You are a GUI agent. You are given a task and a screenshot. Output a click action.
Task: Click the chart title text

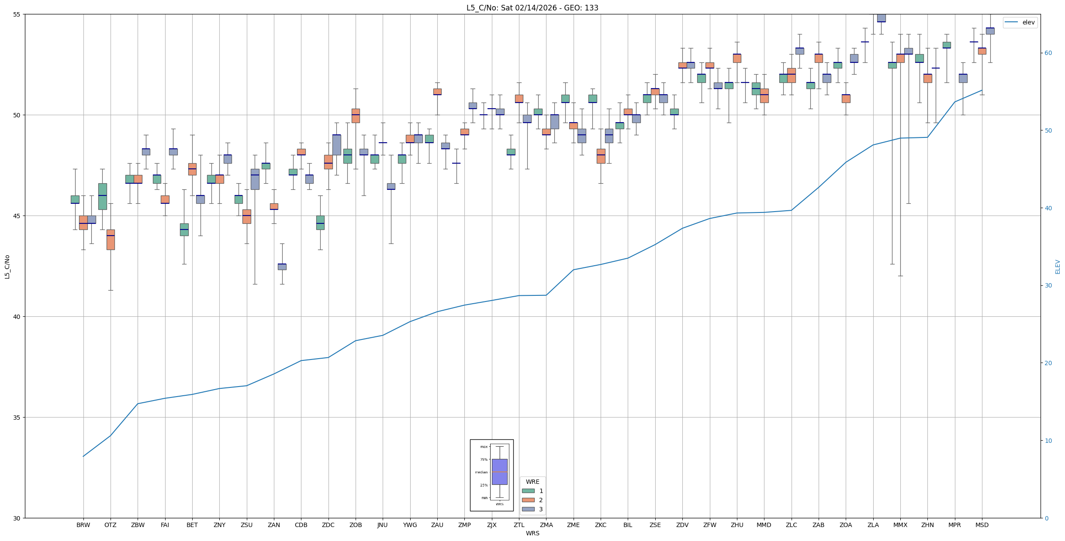[532, 8]
